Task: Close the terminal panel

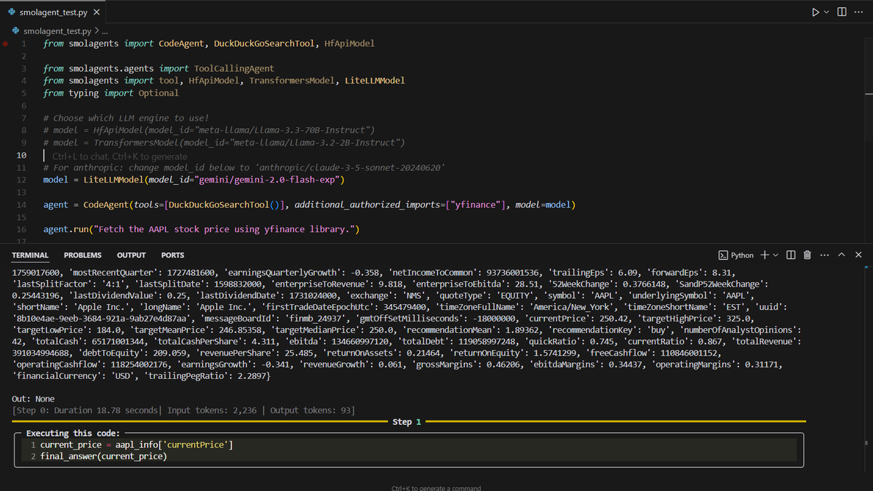Action: [858, 255]
